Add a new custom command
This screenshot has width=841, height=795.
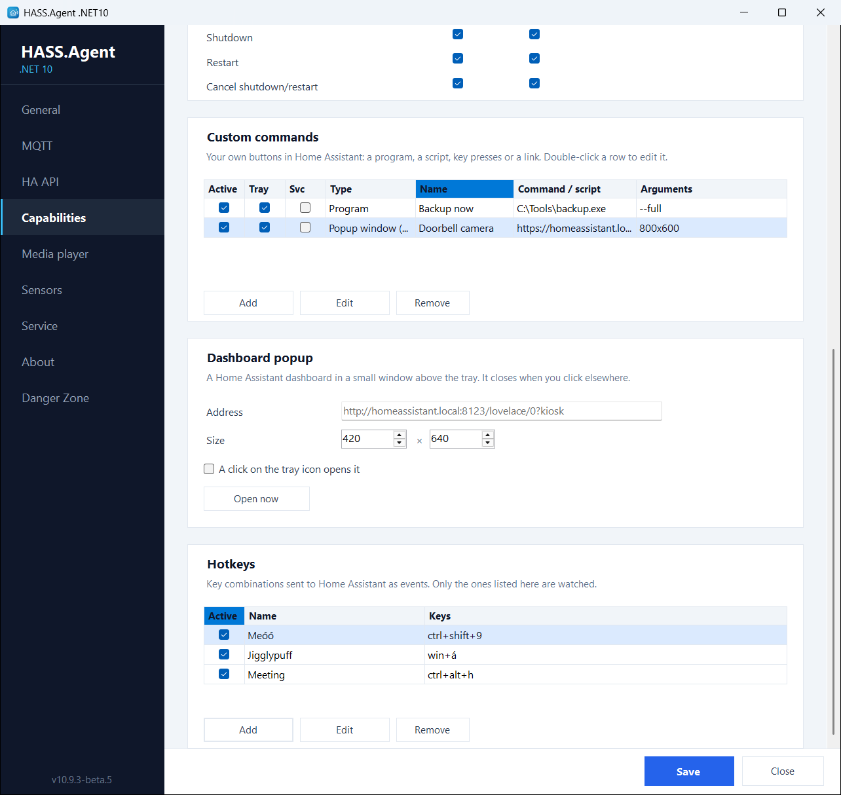pyautogui.click(x=248, y=303)
